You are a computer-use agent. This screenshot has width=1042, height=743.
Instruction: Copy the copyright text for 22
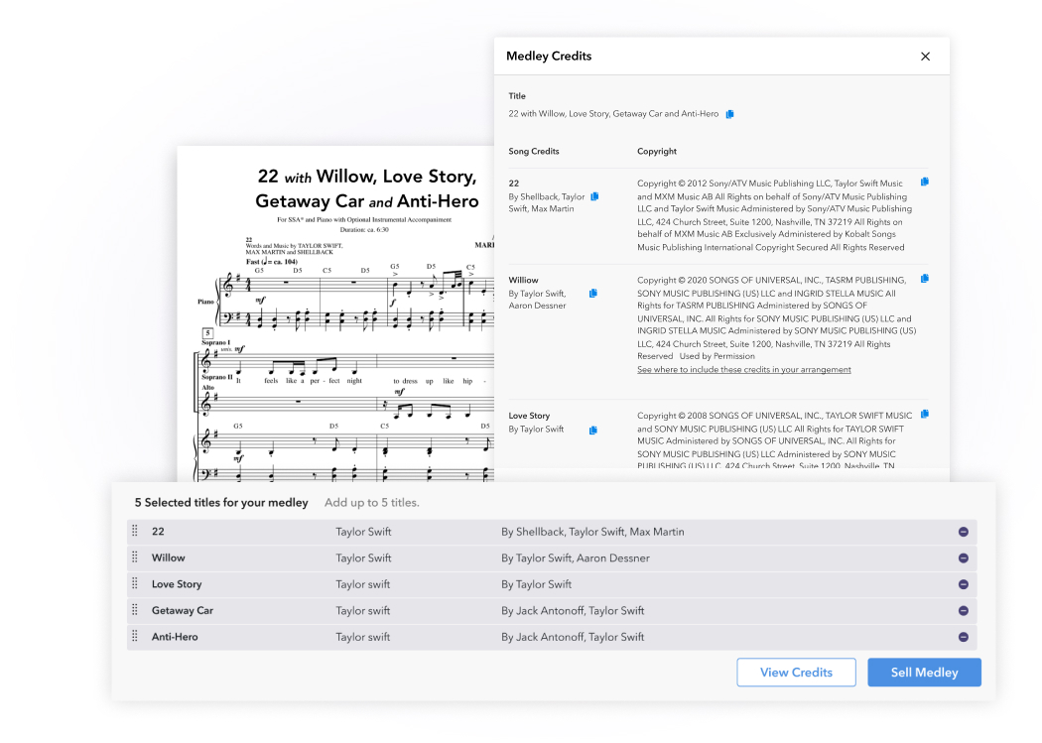(x=924, y=182)
